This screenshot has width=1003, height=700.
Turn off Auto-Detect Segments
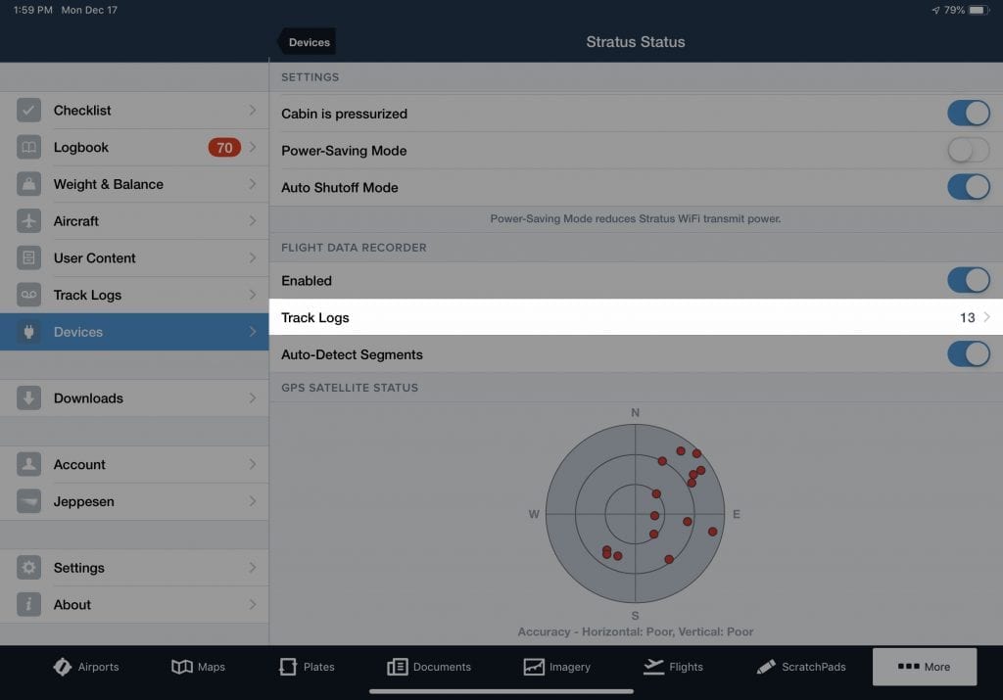(x=968, y=354)
